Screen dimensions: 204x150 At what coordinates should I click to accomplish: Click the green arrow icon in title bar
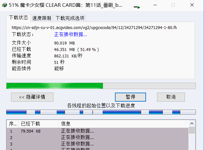[x=137, y=7]
